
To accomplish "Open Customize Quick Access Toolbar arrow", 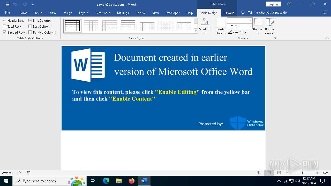I will (33, 4).
